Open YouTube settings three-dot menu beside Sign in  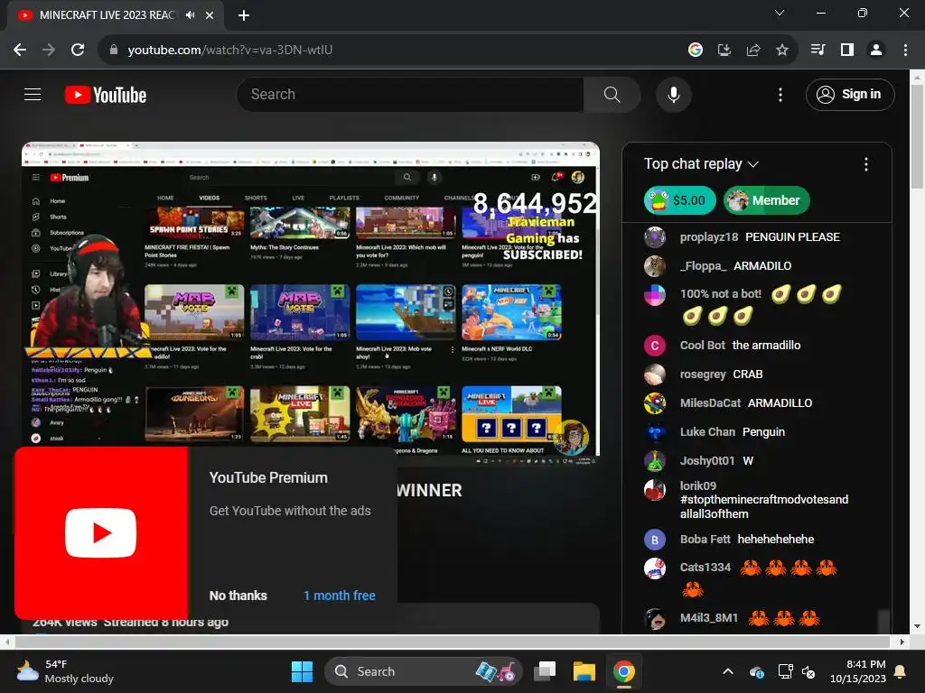[x=780, y=94]
